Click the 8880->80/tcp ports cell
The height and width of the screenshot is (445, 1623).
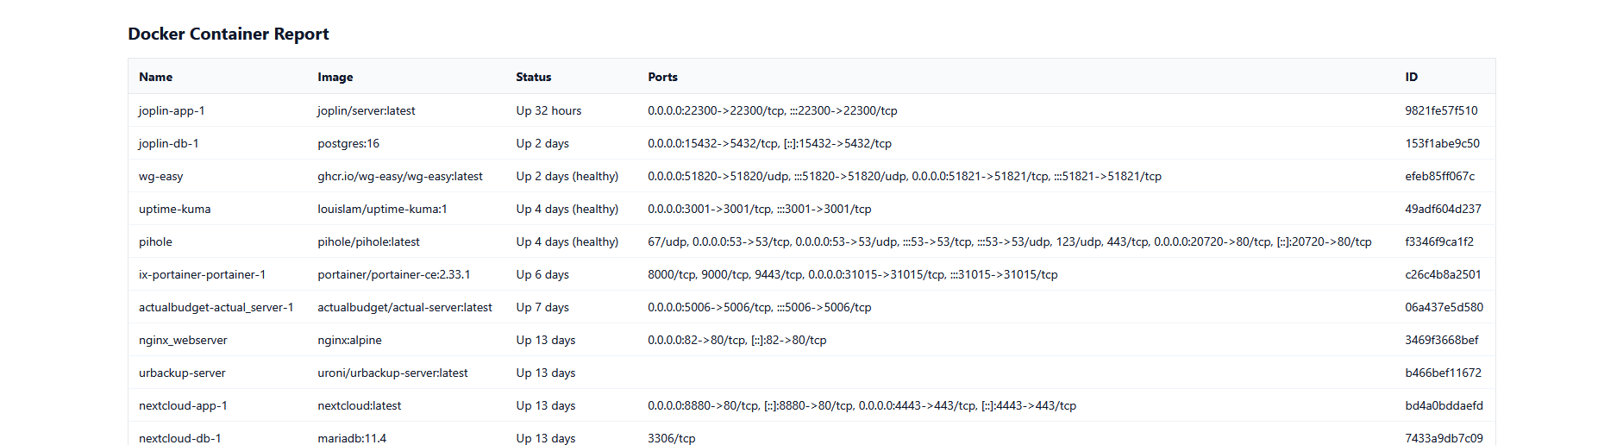[x=862, y=405]
